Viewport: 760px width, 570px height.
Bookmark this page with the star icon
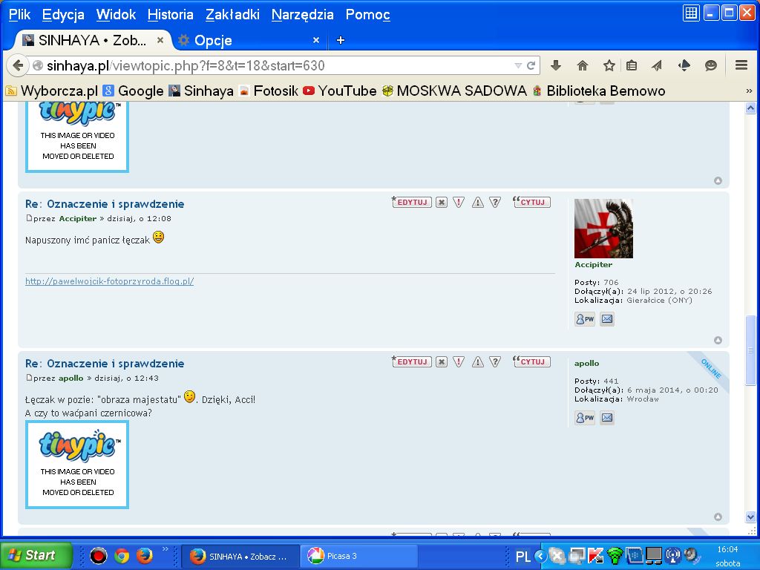pyautogui.click(x=609, y=65)
